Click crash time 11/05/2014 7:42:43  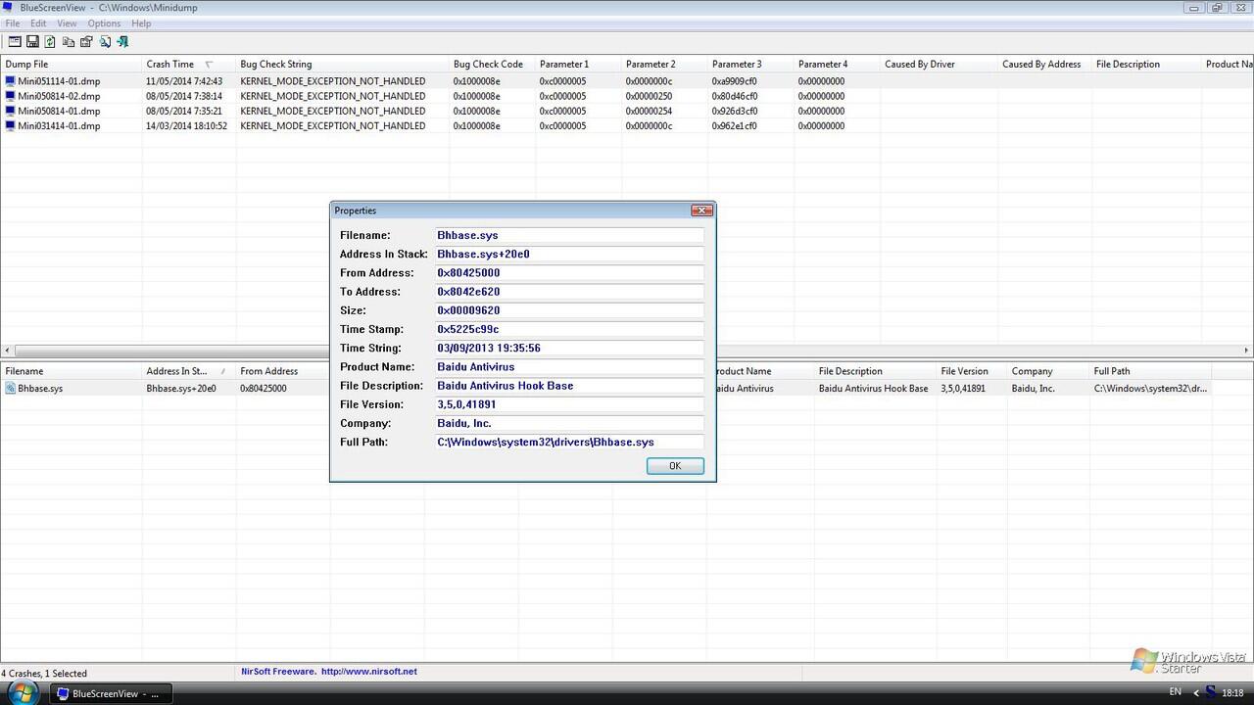click(184, 81)
